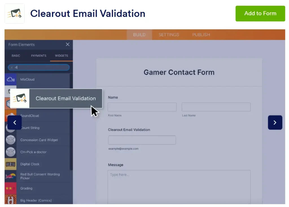Click the Clearout Email Validation page title
This screenshot has width=289, height=207.
88,14
